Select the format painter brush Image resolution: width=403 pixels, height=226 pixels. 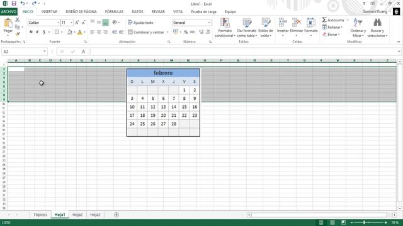coord(18,34)
